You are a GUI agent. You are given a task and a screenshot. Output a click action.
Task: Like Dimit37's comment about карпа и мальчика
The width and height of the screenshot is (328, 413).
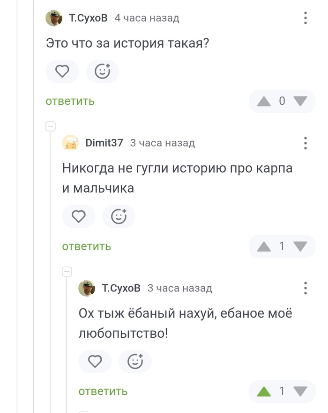click(x=79, y=217)
